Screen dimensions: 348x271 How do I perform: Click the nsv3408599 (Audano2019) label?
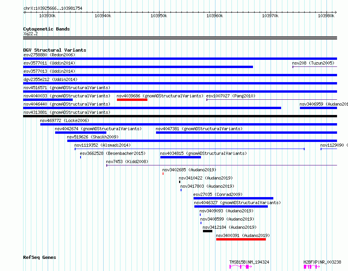(x=227, y=219)
